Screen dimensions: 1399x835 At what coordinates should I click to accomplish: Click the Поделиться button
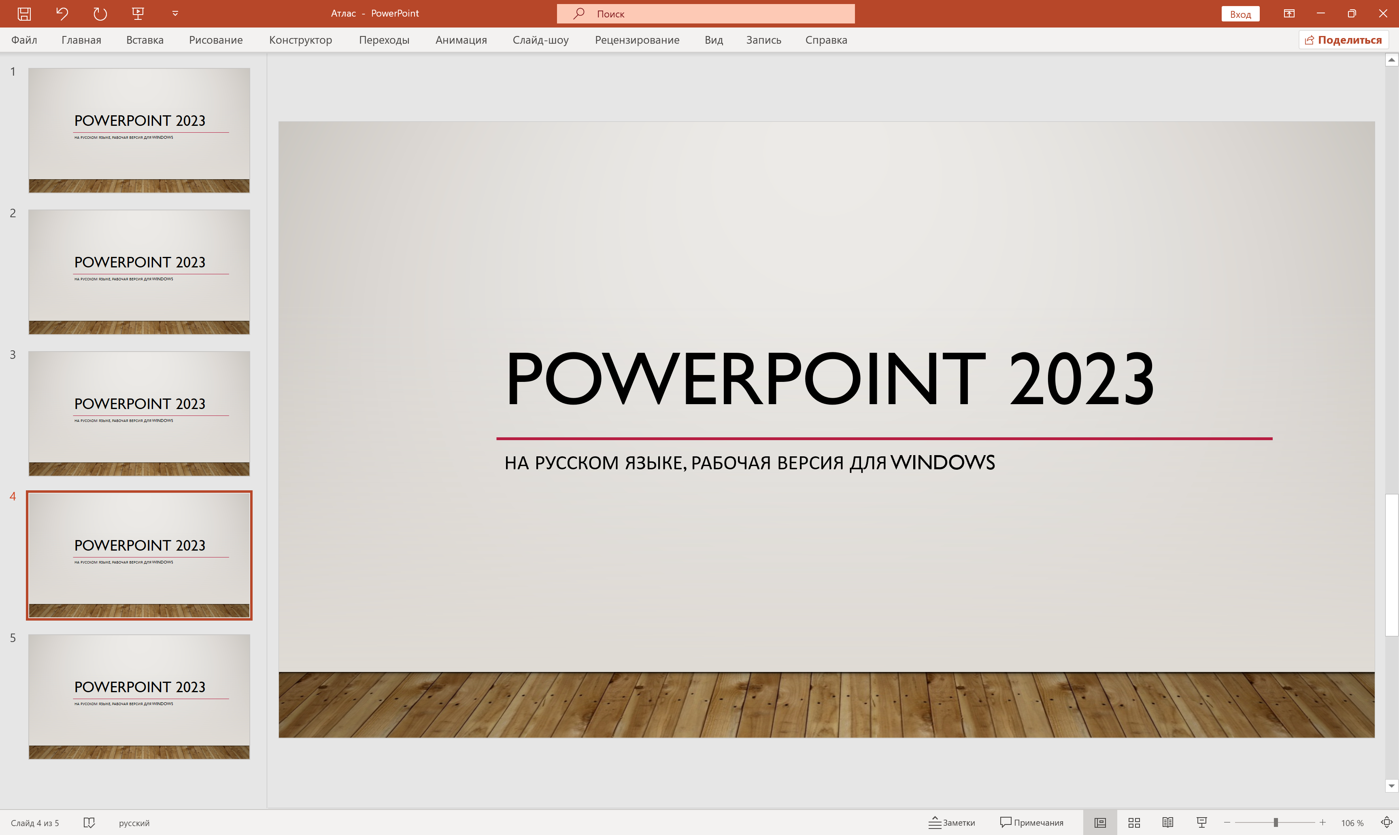pyautogui.click(x=1343, y=40)
